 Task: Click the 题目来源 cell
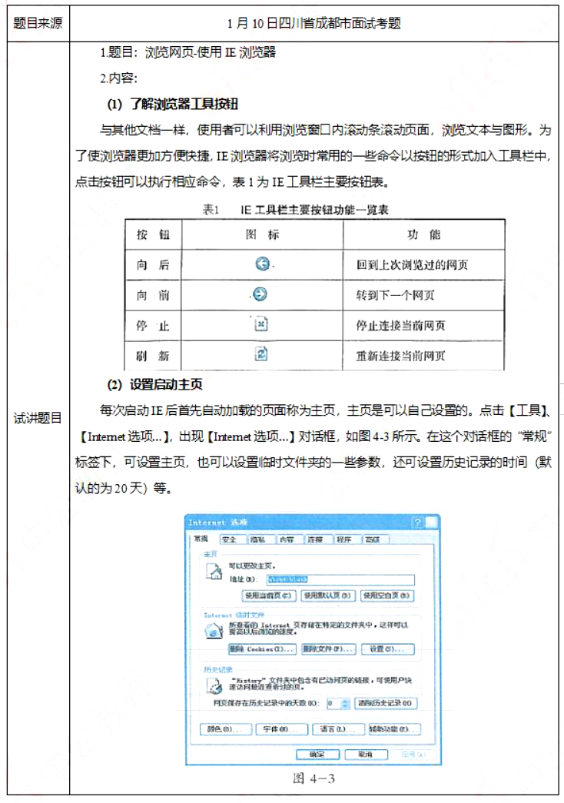[x=38, y=23]
